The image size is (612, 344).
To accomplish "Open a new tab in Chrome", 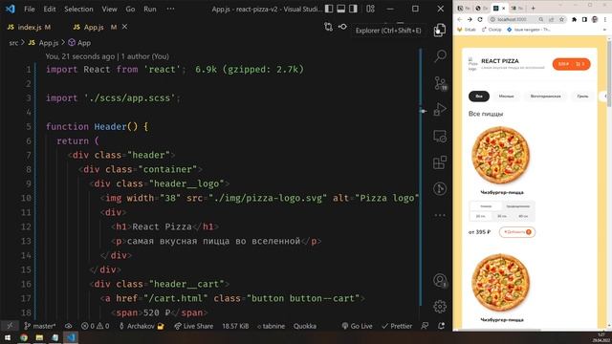I will coord(534,8).
